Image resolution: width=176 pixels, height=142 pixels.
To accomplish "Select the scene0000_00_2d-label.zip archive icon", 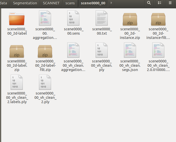I will coord(17,51).
